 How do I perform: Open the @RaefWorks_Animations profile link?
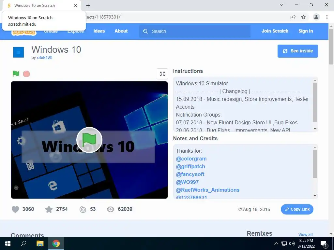point(208,190)
